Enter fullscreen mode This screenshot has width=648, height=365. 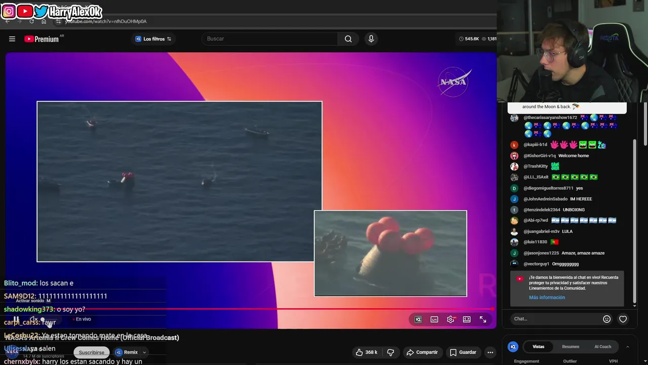click(x=483, y=319)
